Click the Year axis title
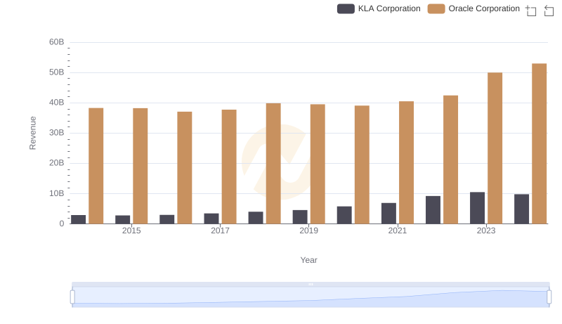Image resolution: width=562 pixels, height=324 pixels. pos(308,260)
